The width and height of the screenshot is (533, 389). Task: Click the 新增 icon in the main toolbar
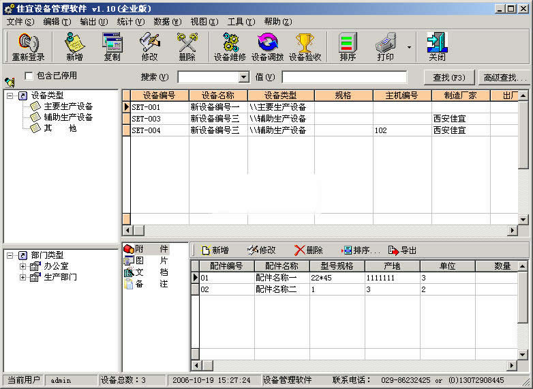tap(74, 46)
